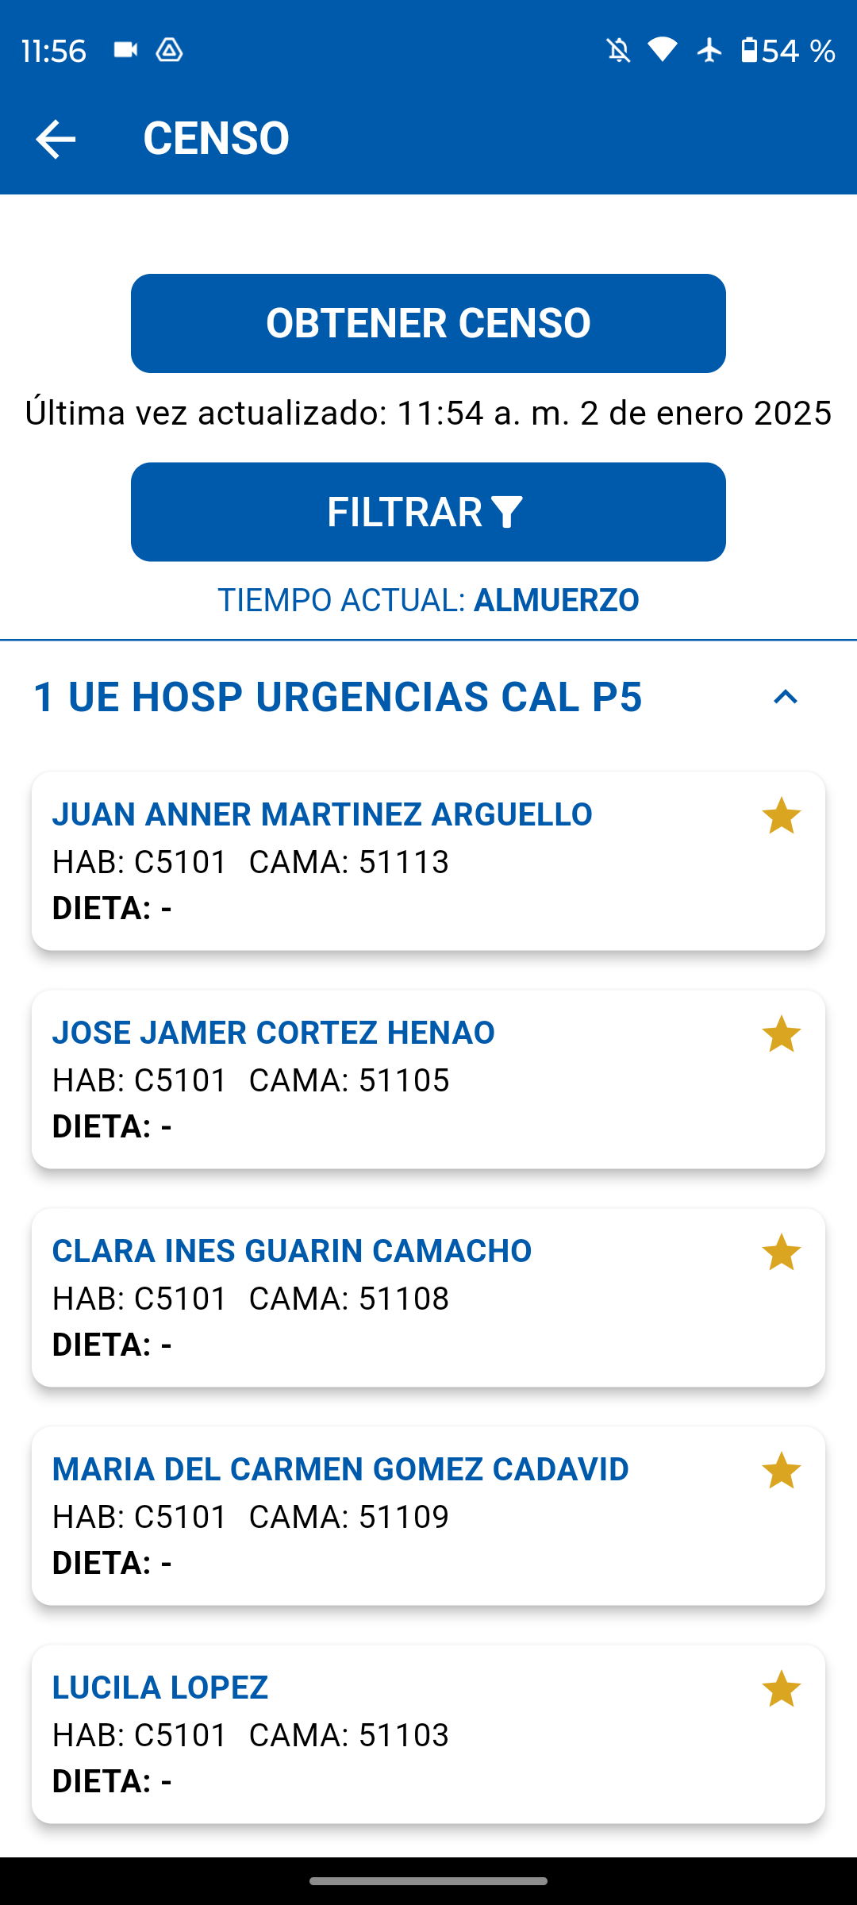
Task: Tap the screen recording camera status icon
Action: (x=125, y=50)
